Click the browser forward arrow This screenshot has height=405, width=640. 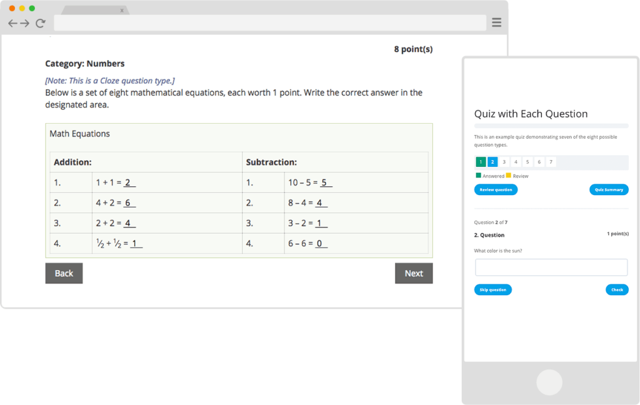(25, 23)
